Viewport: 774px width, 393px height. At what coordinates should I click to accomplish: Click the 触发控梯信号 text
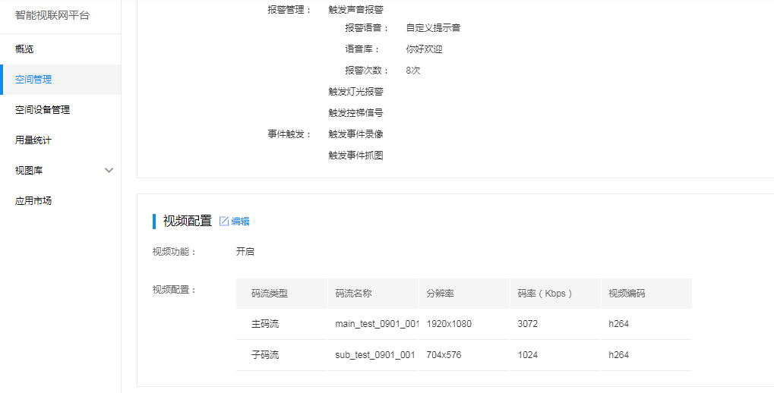[x=356, y=113]
